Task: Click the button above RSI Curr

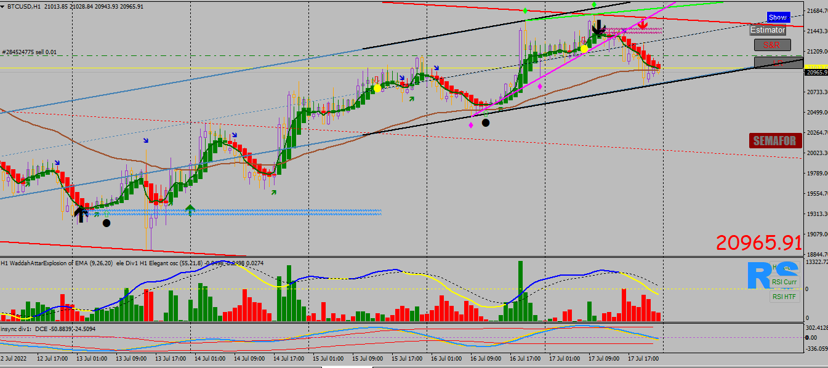Action: click(784, 268)
